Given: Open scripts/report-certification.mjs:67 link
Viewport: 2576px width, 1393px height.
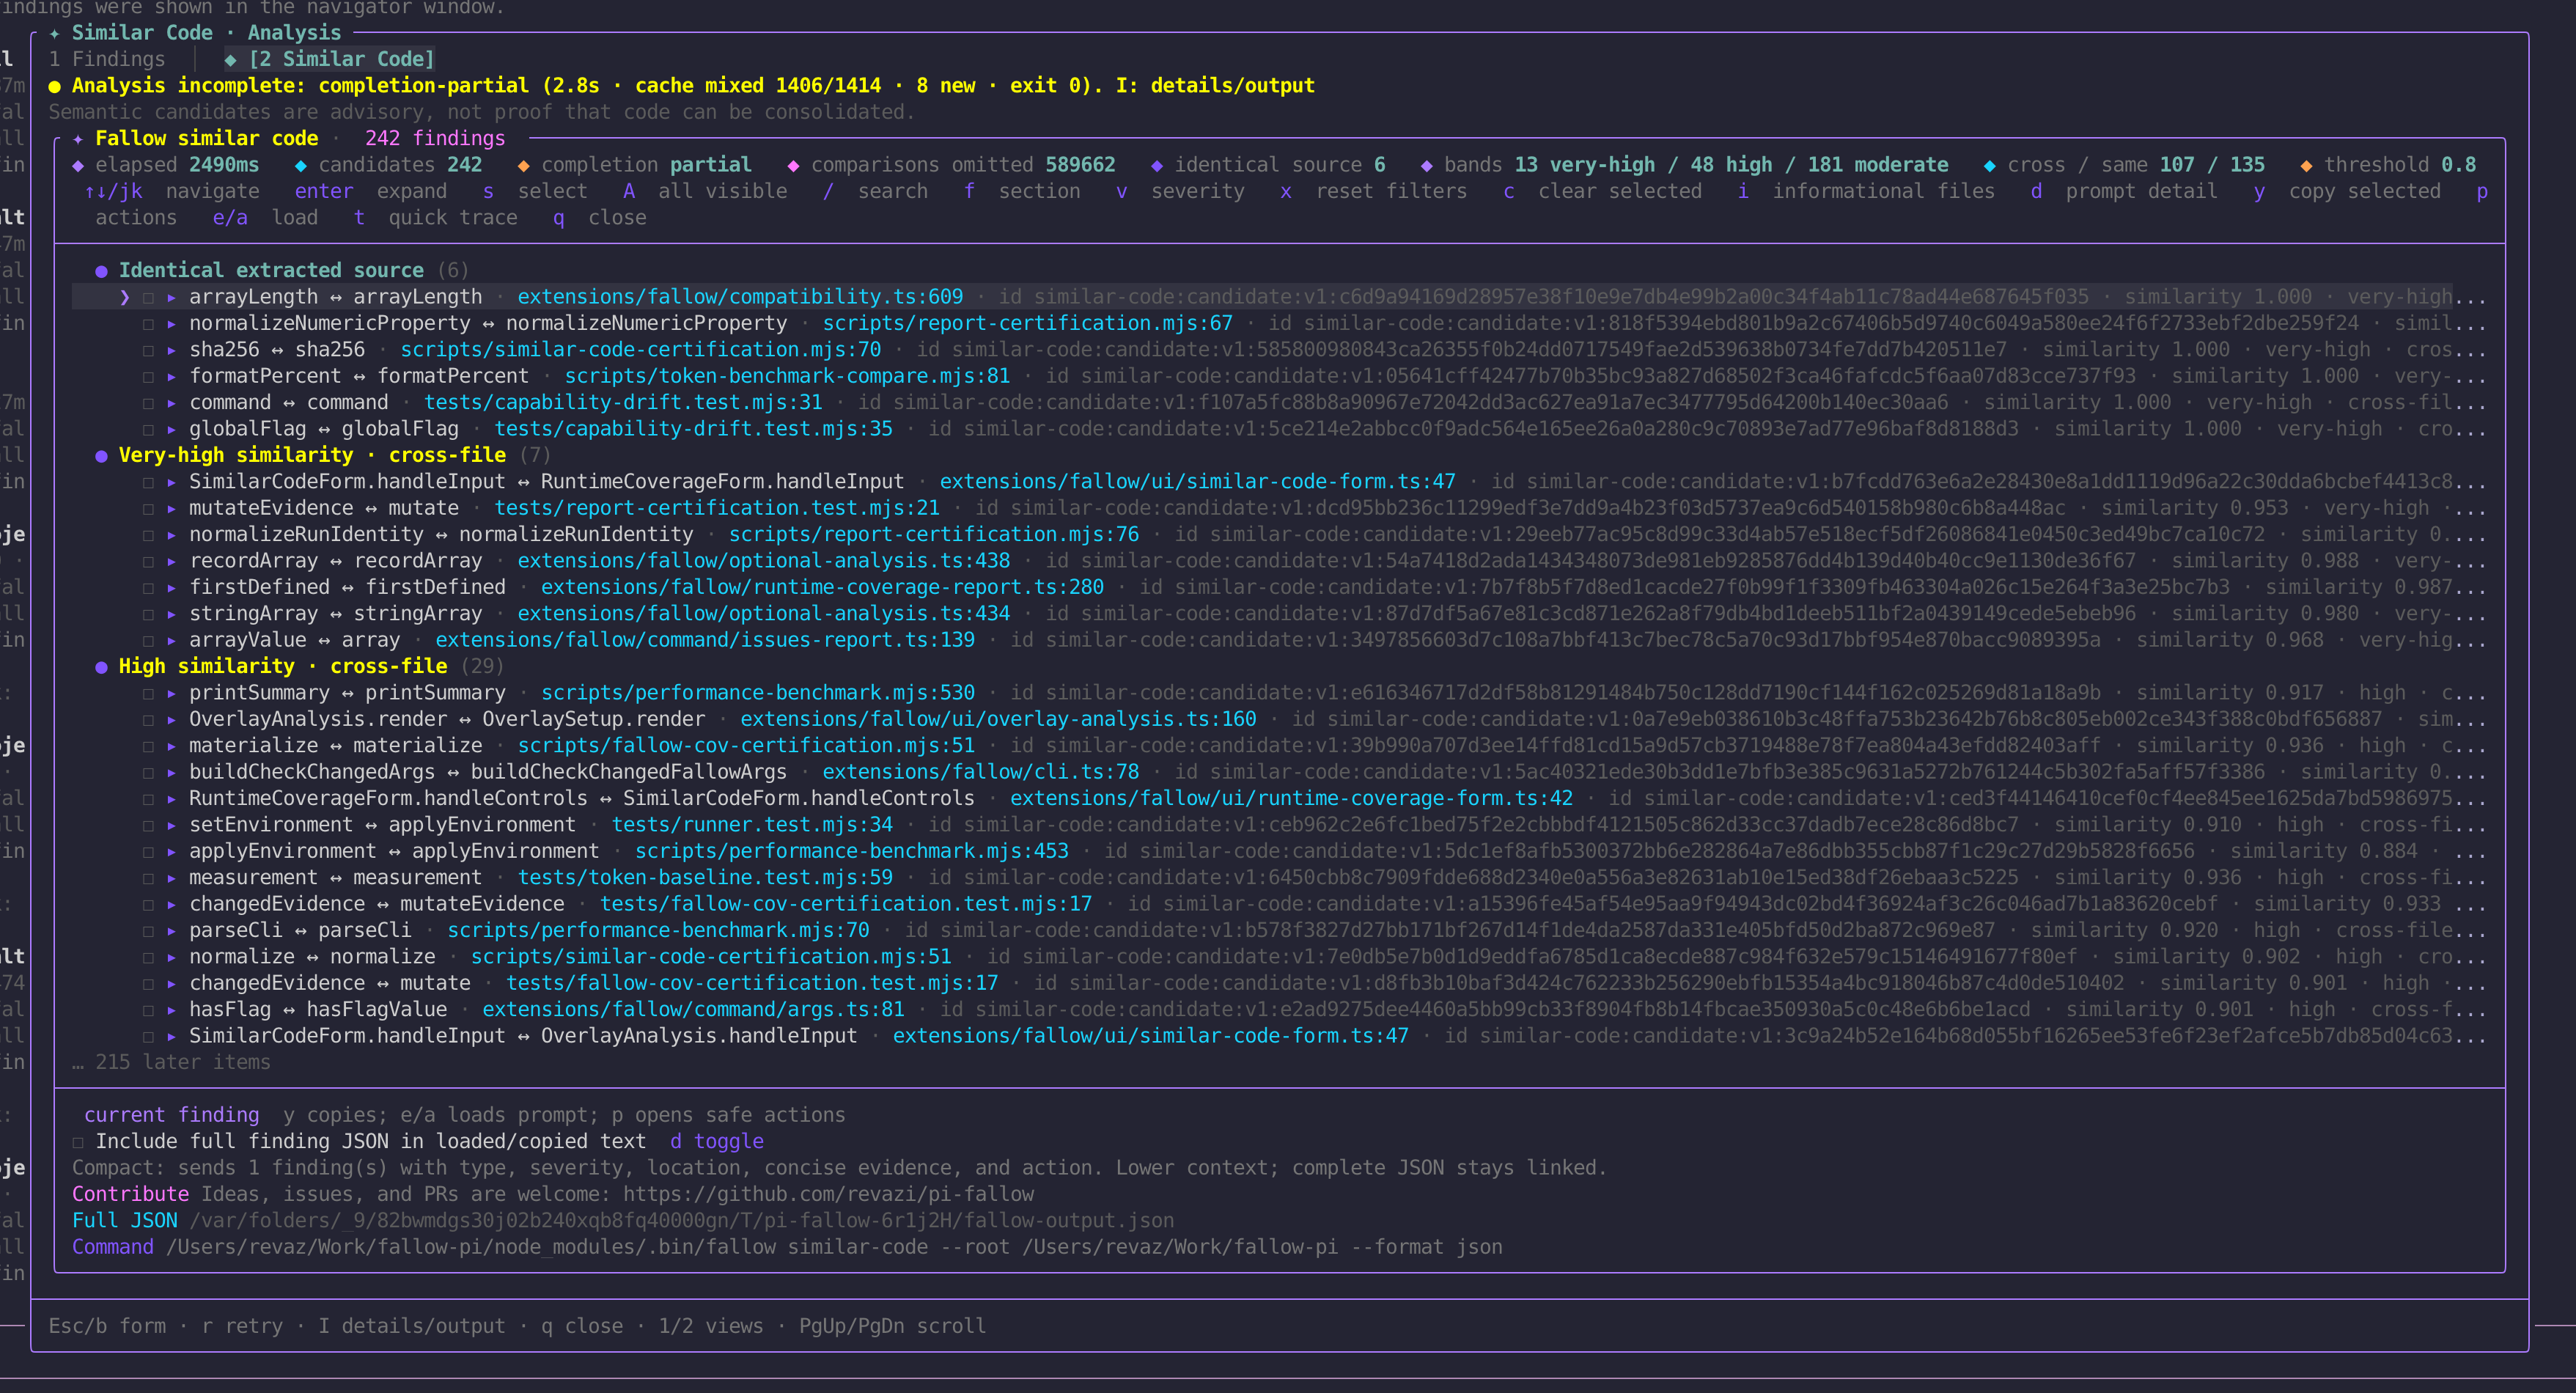Looking at the screenshot, I should tap(1028, 324).
